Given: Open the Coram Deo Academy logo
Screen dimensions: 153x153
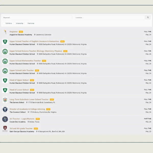Looking at the screenshot, I should [5, 119].
